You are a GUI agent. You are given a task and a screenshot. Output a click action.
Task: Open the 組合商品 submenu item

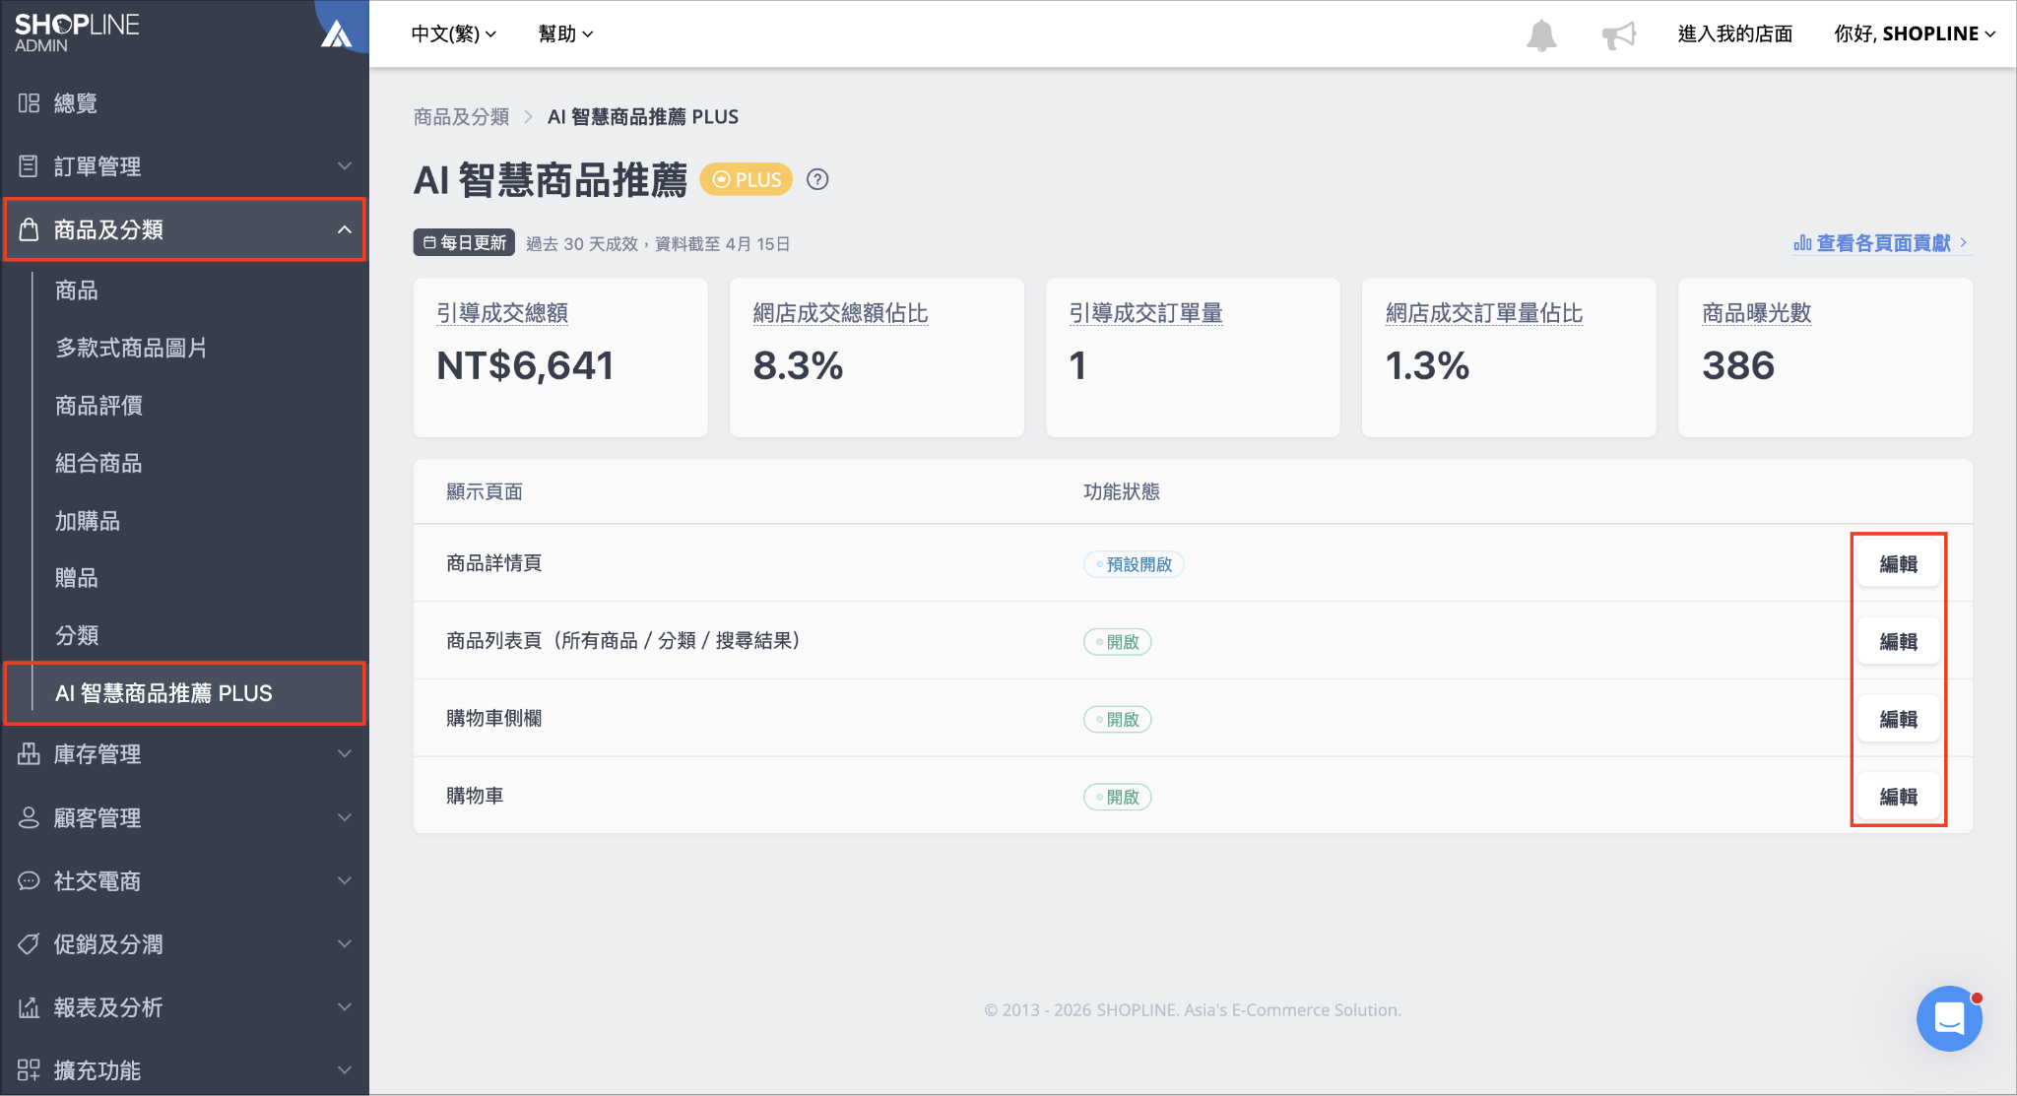pos(98,463)
